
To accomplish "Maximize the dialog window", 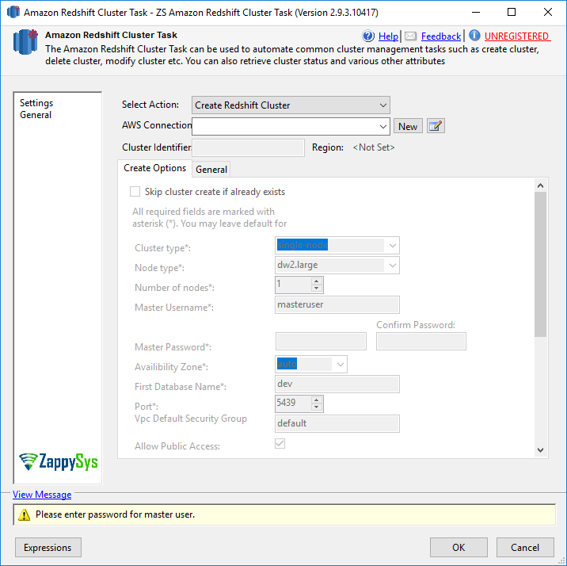I will [512, 12].
